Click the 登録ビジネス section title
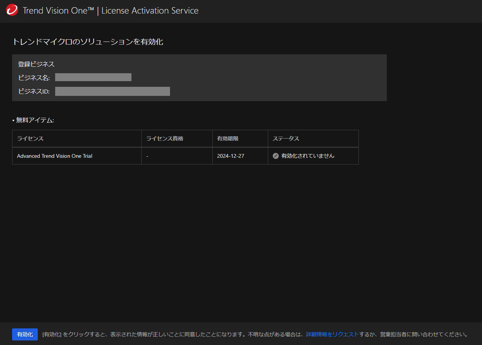The height and width of the screenshot is (345, 482). pyautogui.click(x=36, y=64)
